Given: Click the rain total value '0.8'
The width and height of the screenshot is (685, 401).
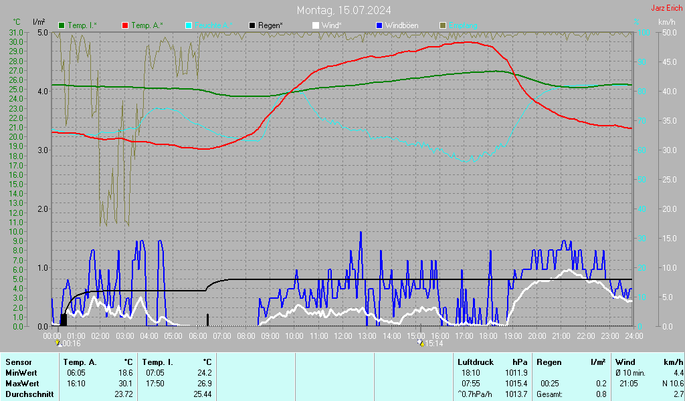Looking at the screenshot, I should coord(601,394).
